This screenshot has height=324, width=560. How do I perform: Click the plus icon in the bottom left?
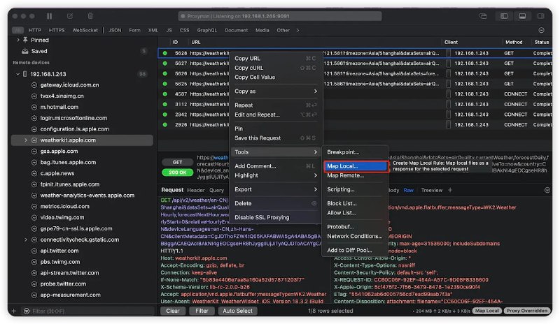[x=13, y=311]
